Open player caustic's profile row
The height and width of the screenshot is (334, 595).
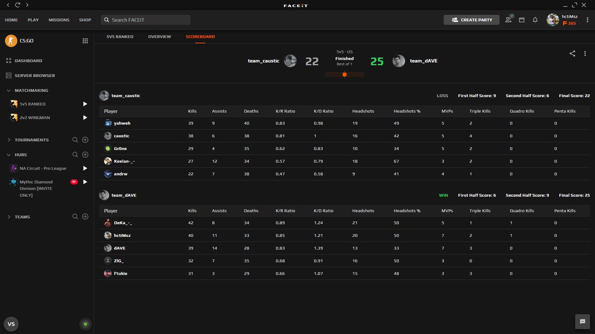(x=344, y=136)
